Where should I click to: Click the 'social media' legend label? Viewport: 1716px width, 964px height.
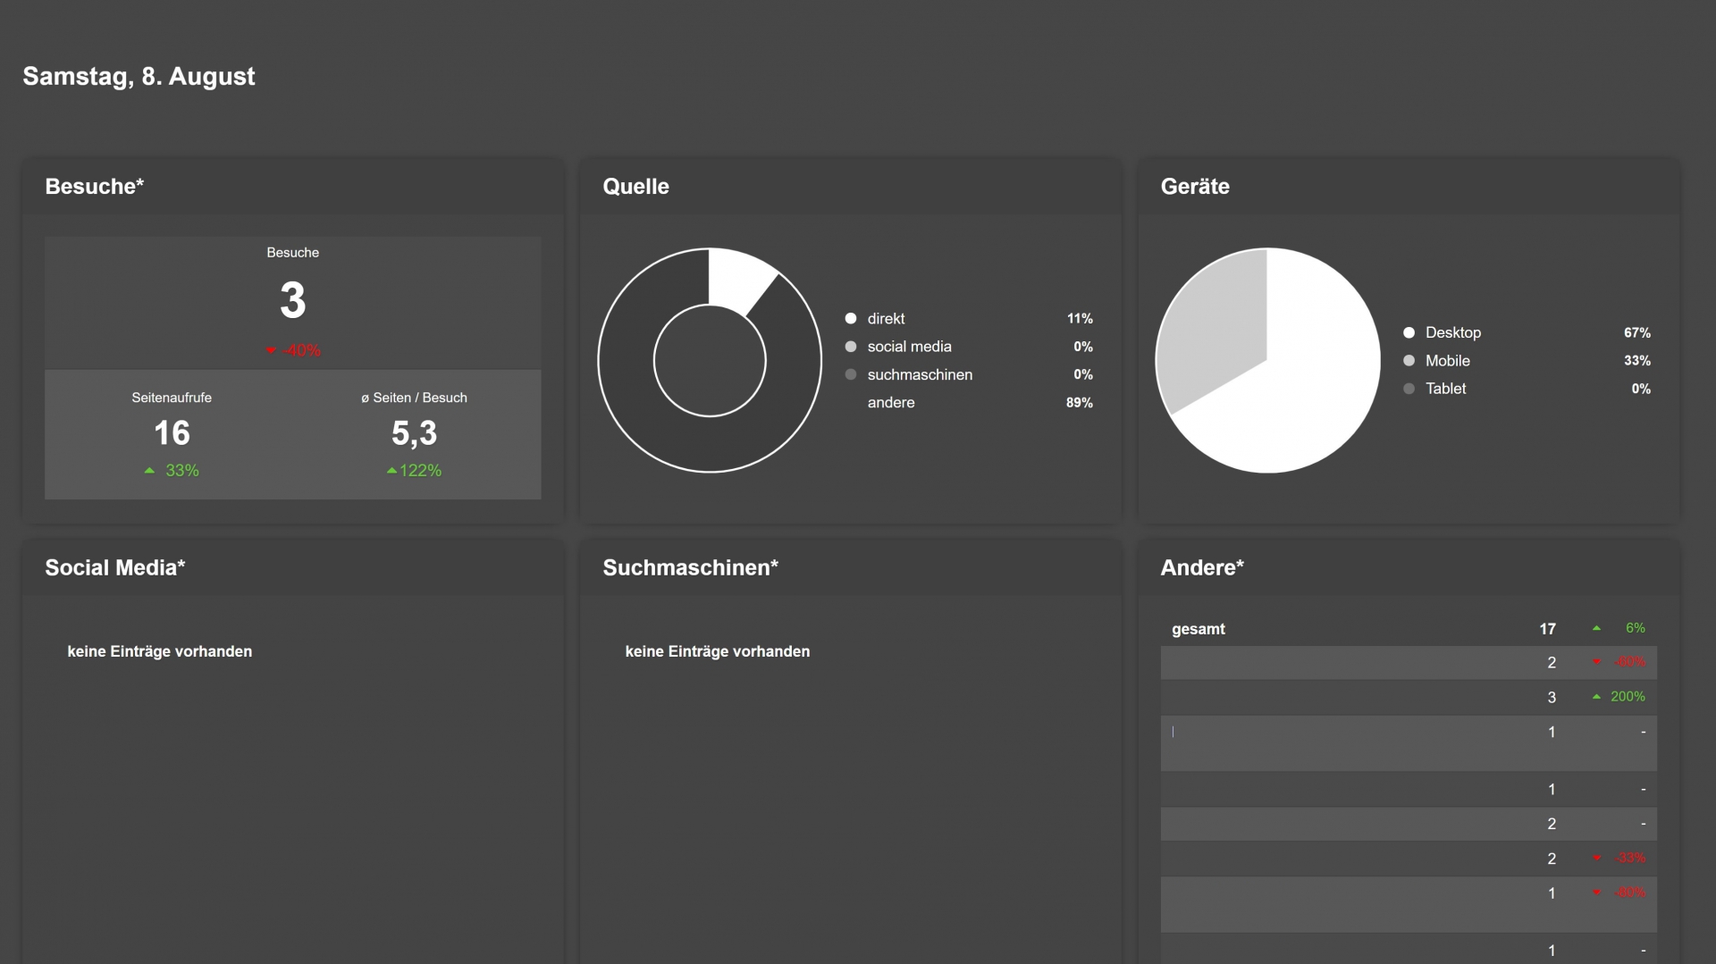(x=909, y=347)
